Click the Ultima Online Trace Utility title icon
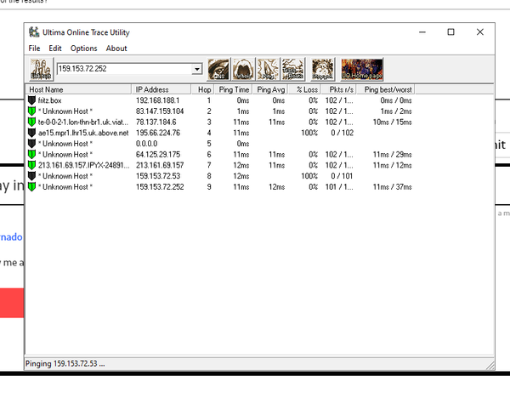Image resolution: width=510 pixels, height=393 pixels. coord(34,32)
